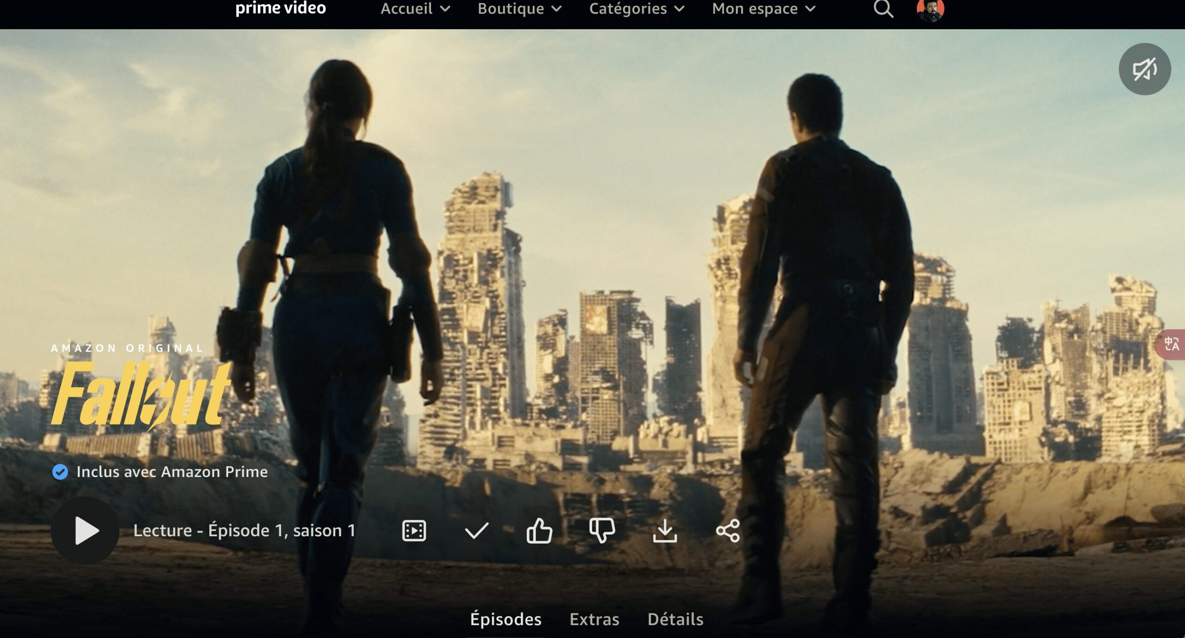Open the Accueil dropdown menu
This screenshot has height=638, width=1185.
(x=415, y=8)
